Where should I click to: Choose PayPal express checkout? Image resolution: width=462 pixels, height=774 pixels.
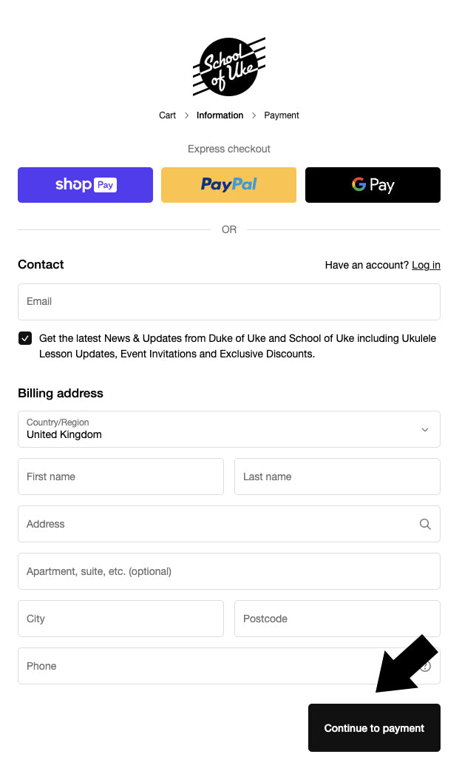point(228,185)
